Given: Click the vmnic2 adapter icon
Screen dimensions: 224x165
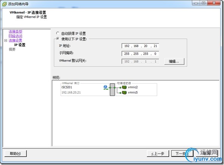Looking at the screenshot, I should (124, 87).
